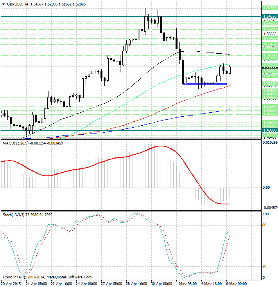Viewport: 278px width, 287px height.
Task: Select the 1.48800 support price label
Action: tap(270, 130)
